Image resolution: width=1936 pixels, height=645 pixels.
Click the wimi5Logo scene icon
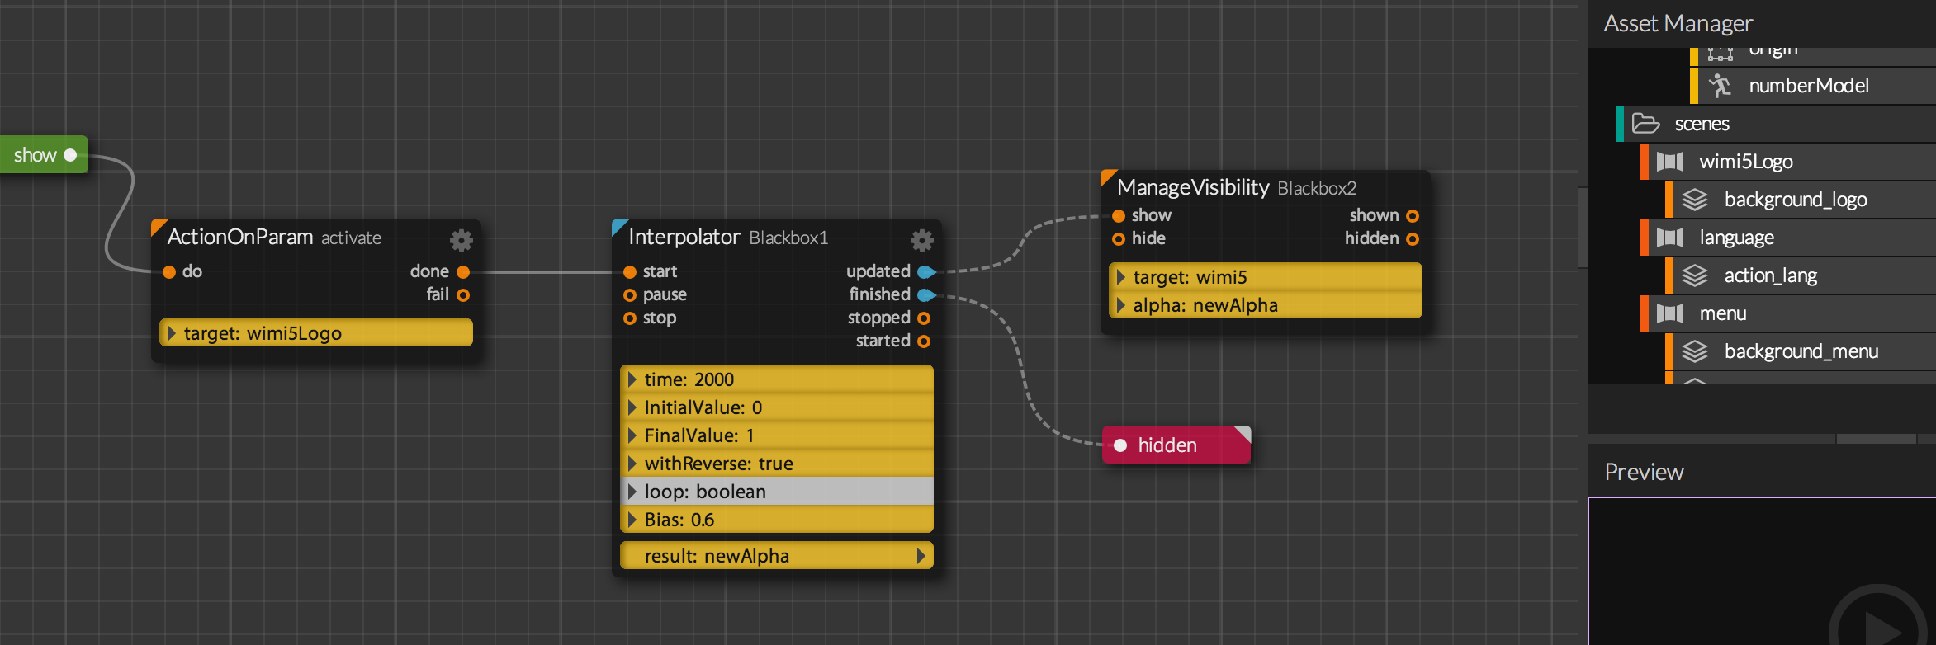[1670, 162]
